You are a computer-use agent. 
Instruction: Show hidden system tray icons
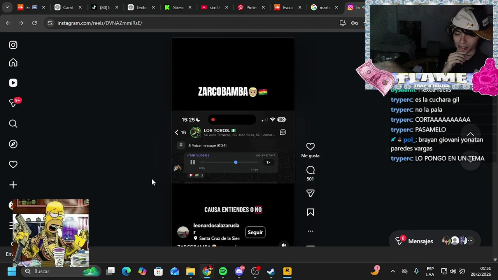pyautogui.click(x=393, y=271)
